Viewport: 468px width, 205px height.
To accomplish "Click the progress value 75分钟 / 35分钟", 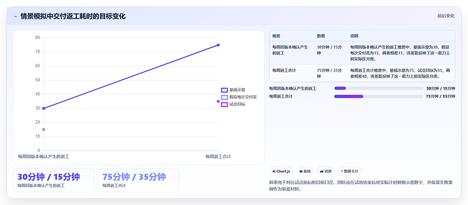I will [441, 96].
